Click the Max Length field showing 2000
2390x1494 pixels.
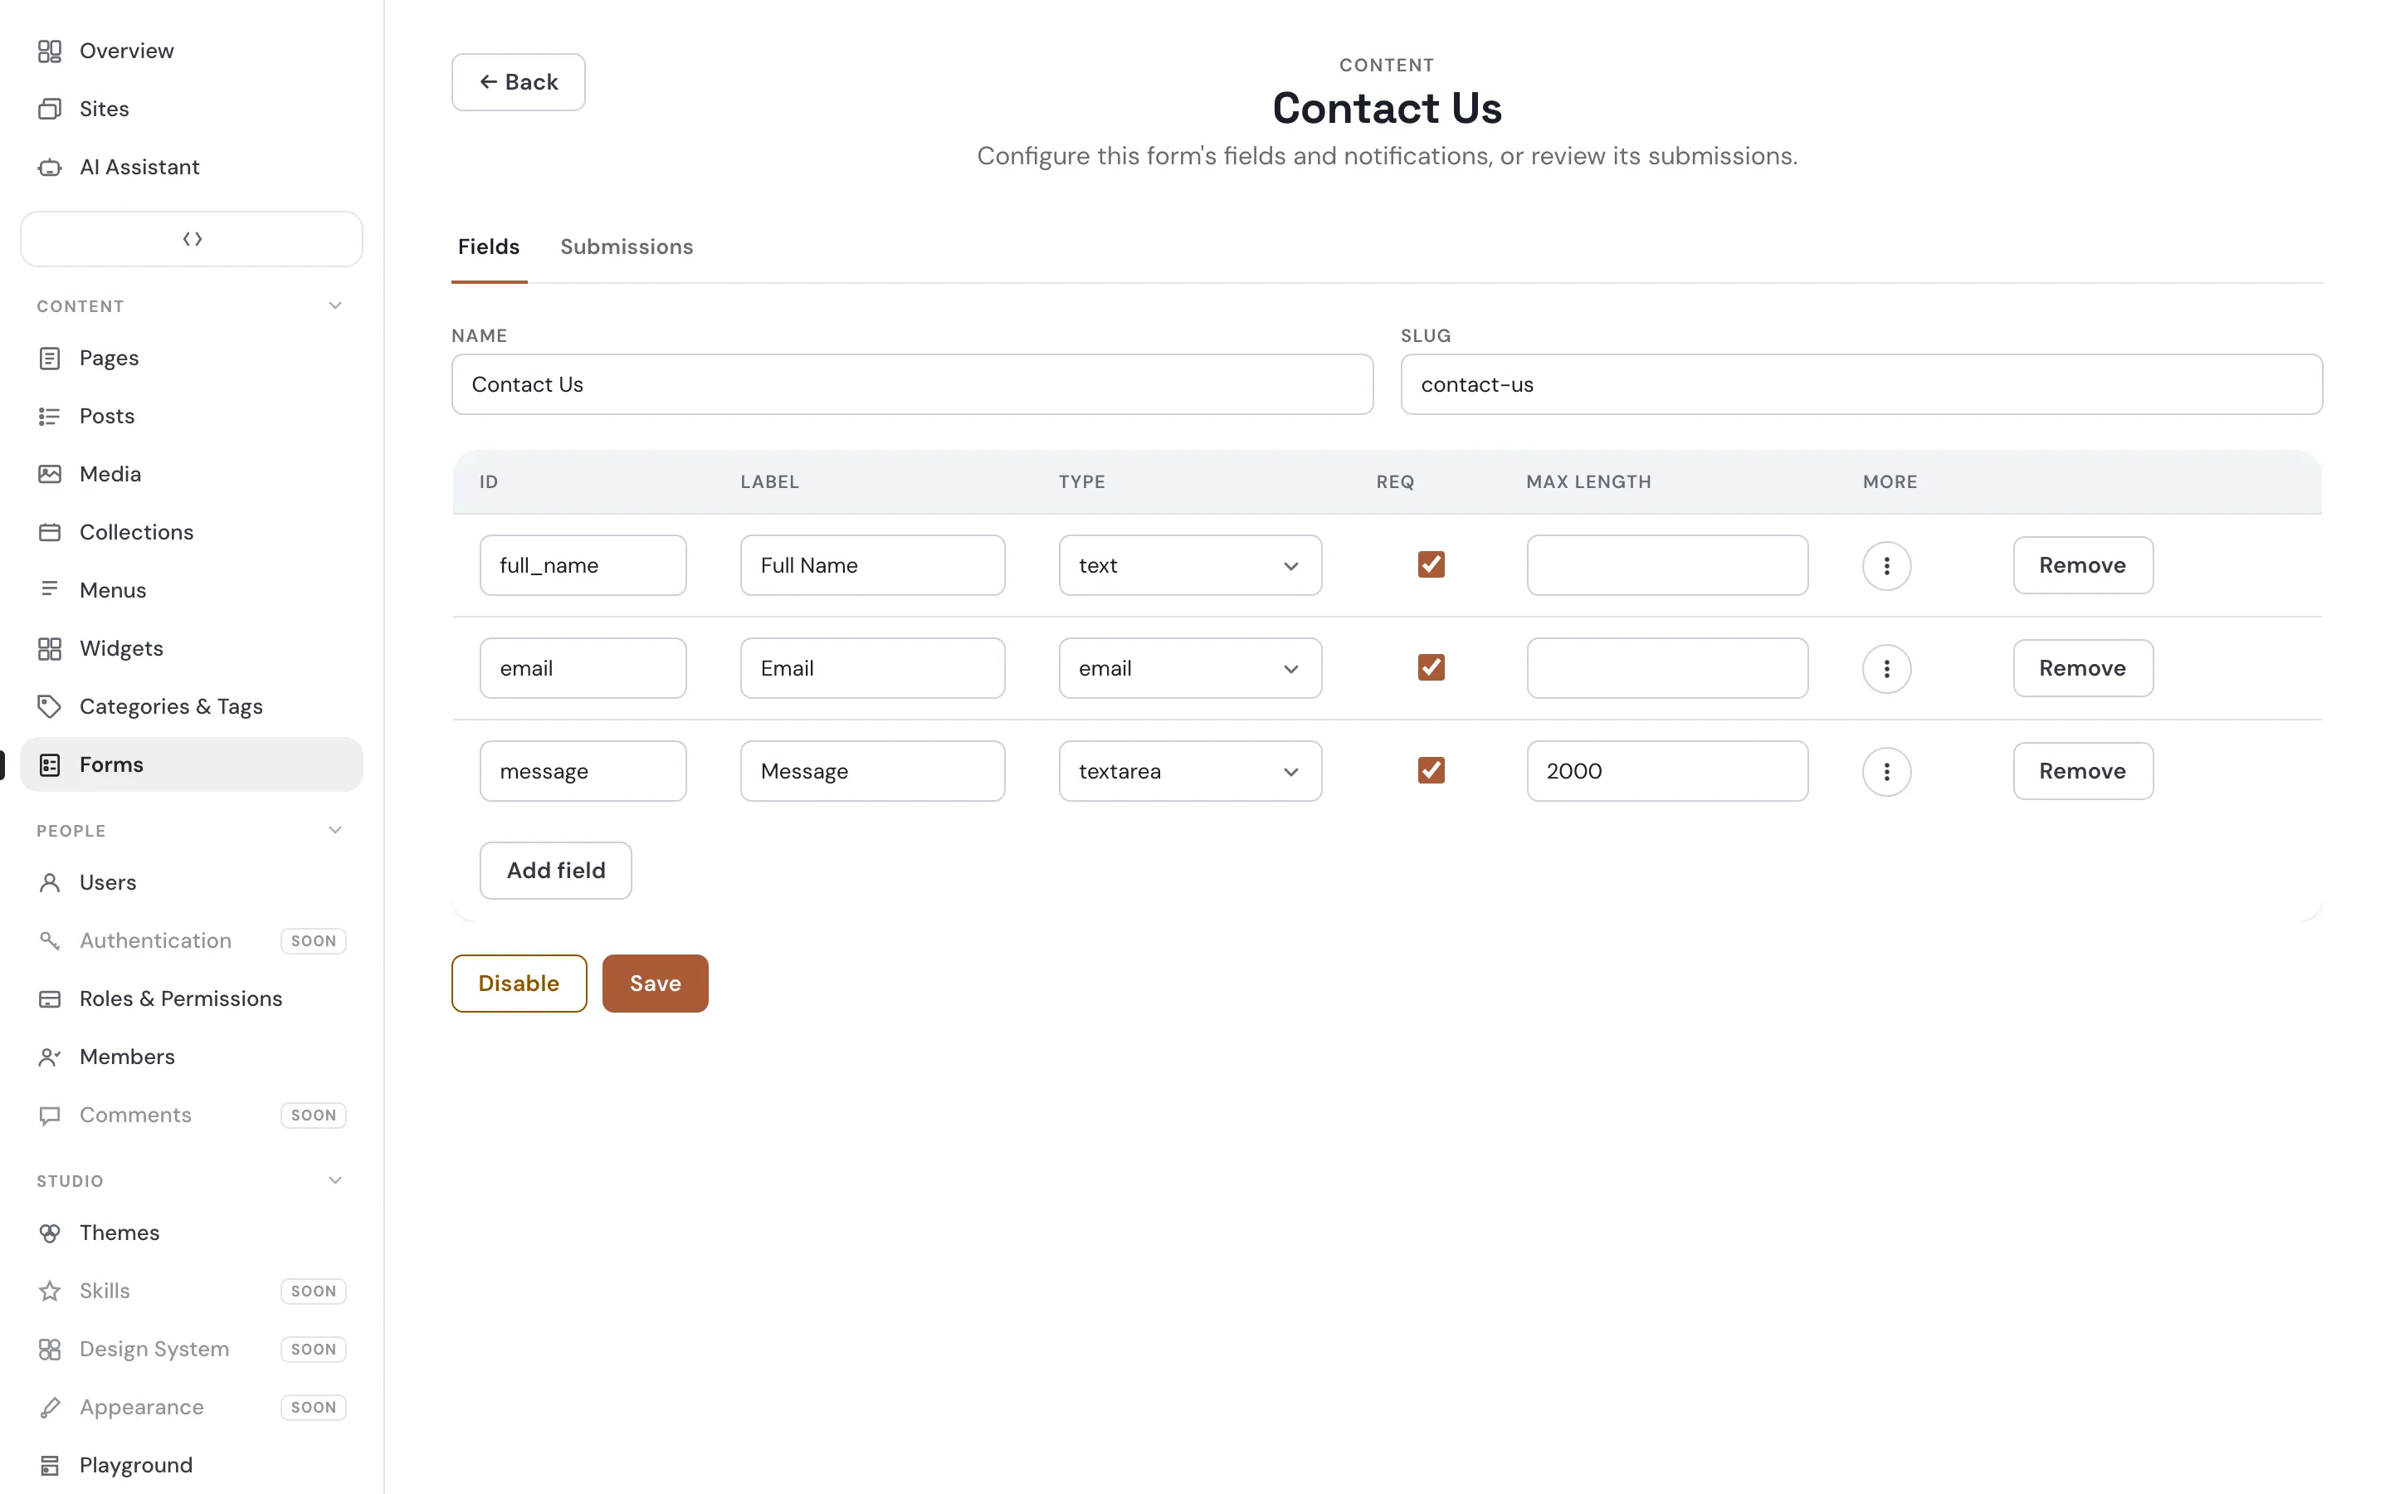tap(1667, 772)
